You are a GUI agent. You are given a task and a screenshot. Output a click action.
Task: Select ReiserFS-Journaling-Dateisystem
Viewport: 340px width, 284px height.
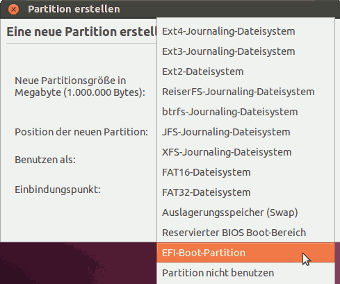[245, 92]
